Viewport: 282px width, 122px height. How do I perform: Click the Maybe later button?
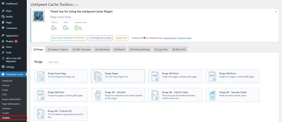122,38
